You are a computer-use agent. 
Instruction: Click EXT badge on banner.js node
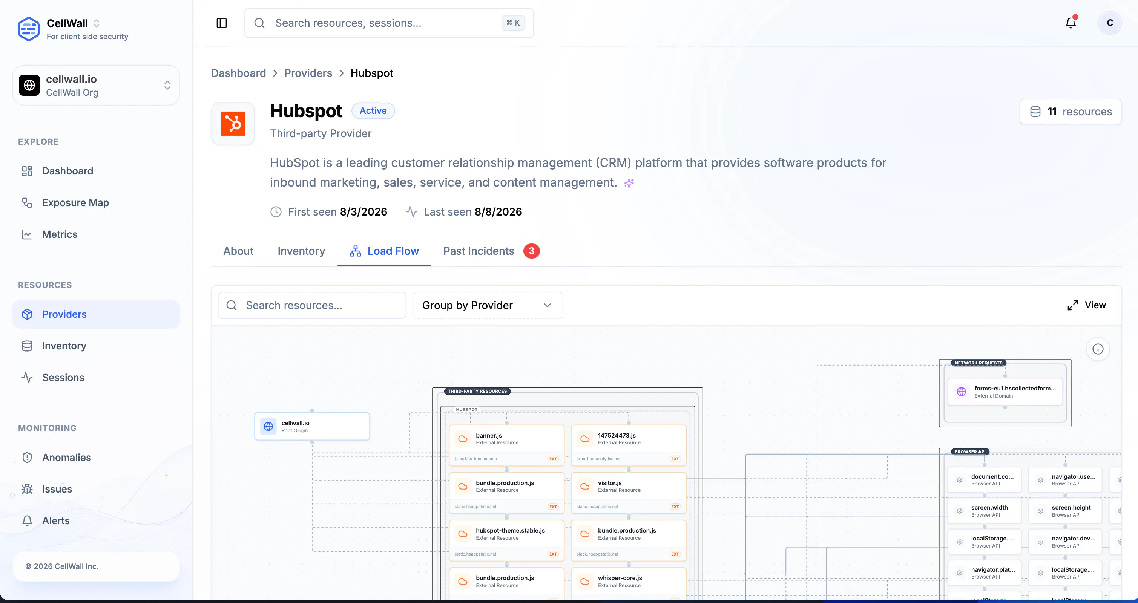point(553,459)
